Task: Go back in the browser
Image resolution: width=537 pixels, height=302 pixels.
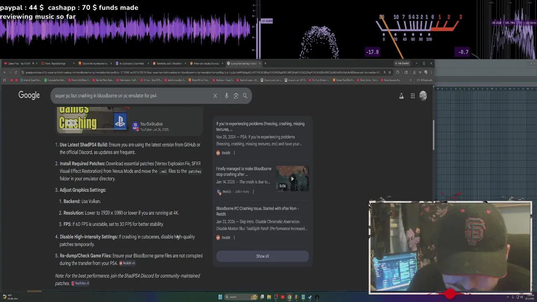Action: point(5,72)
